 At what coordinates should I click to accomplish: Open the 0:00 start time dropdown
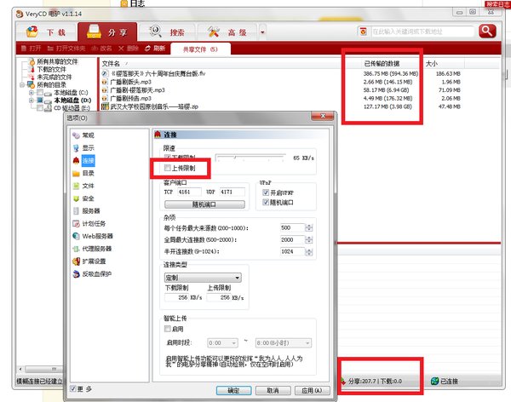[x=222, y=343]
